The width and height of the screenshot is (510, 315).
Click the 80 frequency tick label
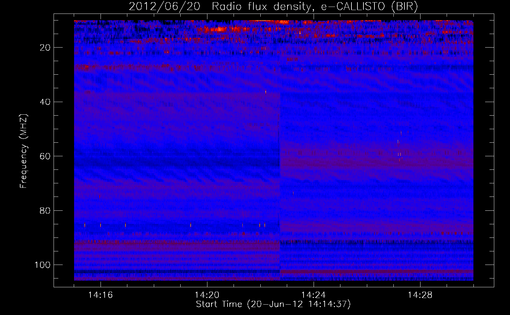point(45,211)
